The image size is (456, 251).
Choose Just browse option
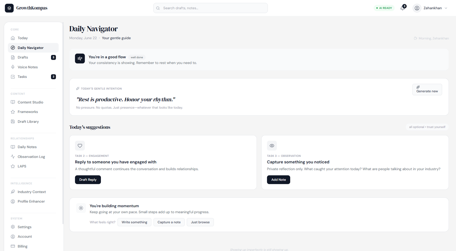[x=200, y=222]
